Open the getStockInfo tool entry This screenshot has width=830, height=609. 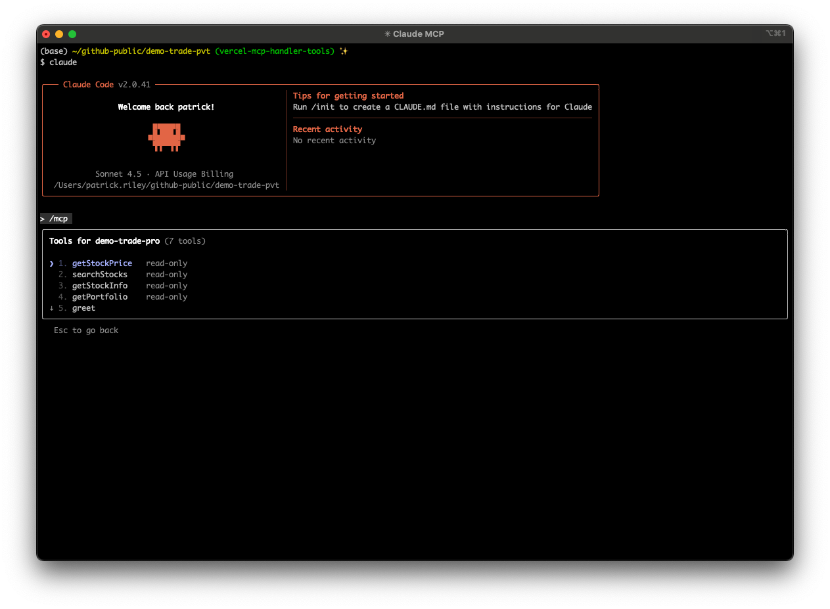[x=100, y=286]
